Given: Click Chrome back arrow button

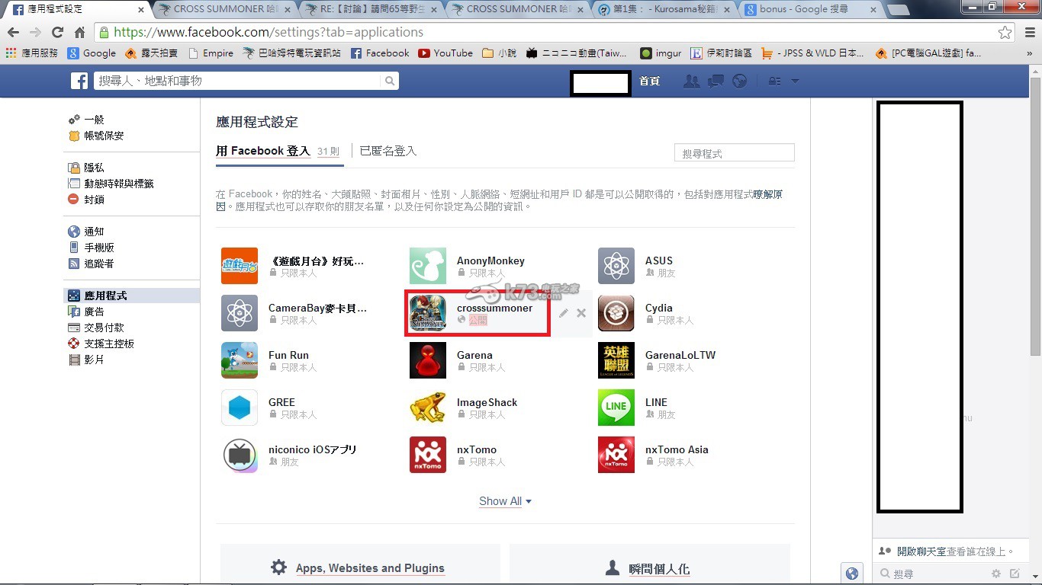Looking at the screenshot, I should click(13, 33).
